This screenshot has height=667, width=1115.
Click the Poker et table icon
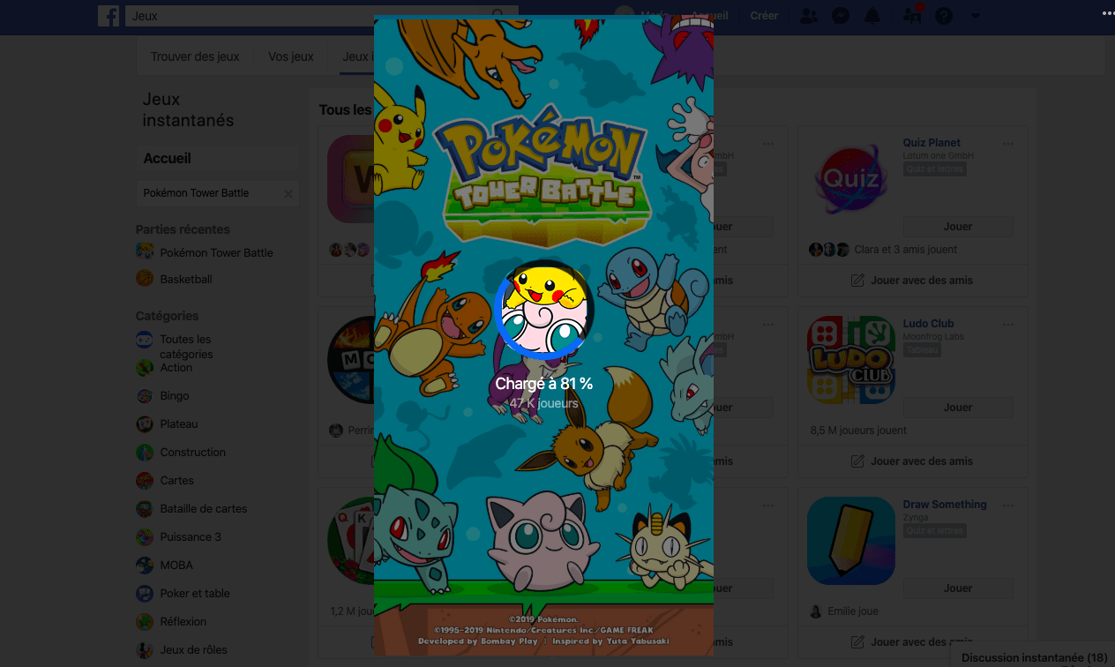tap(145, 594)
